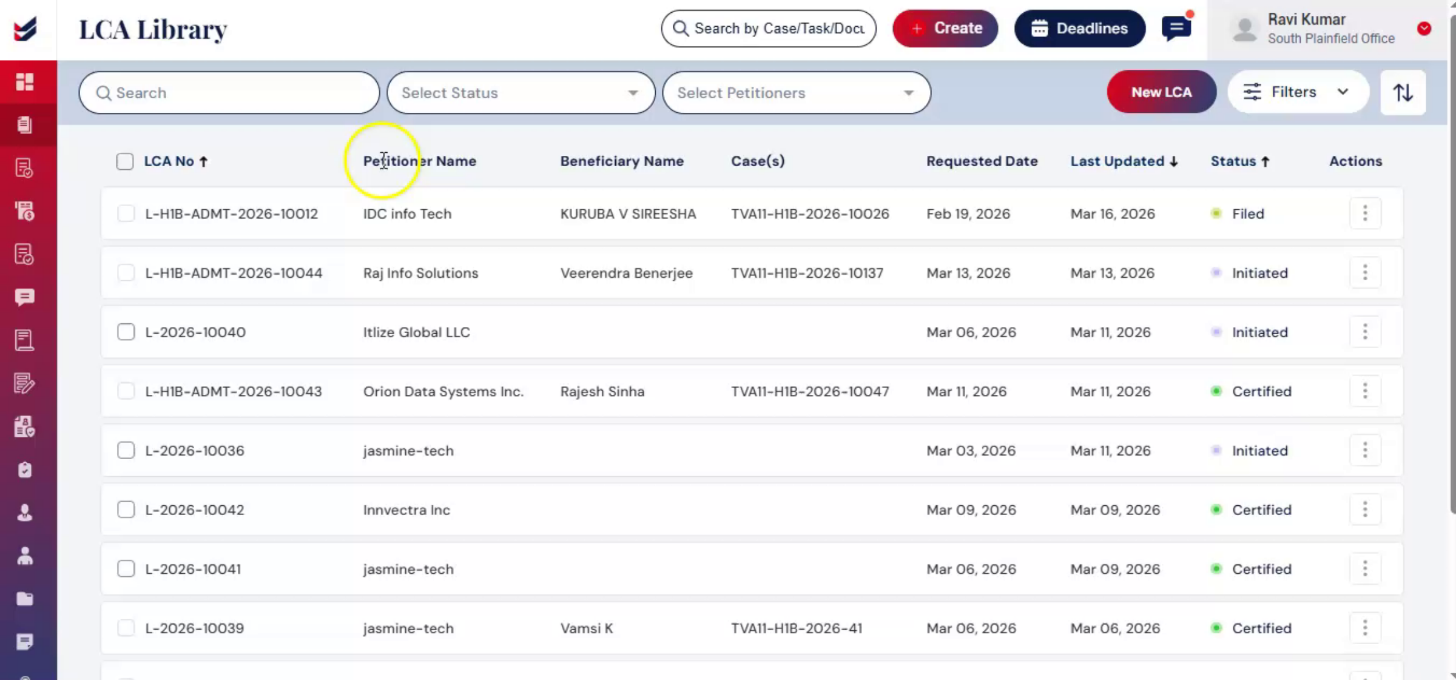Click beneficiary KURUBA V SIREESHA
The height and width of the screenshot is (680, 1456).
click(x=628, y=214)
